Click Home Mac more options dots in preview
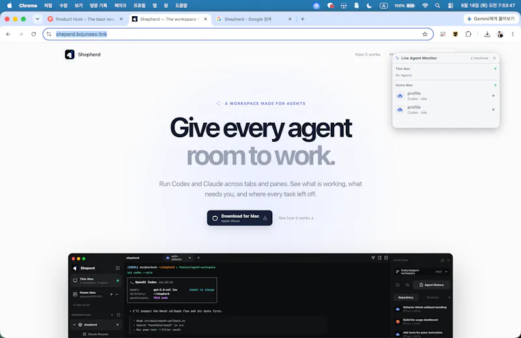The image size is (521, 338). [117, 294]
